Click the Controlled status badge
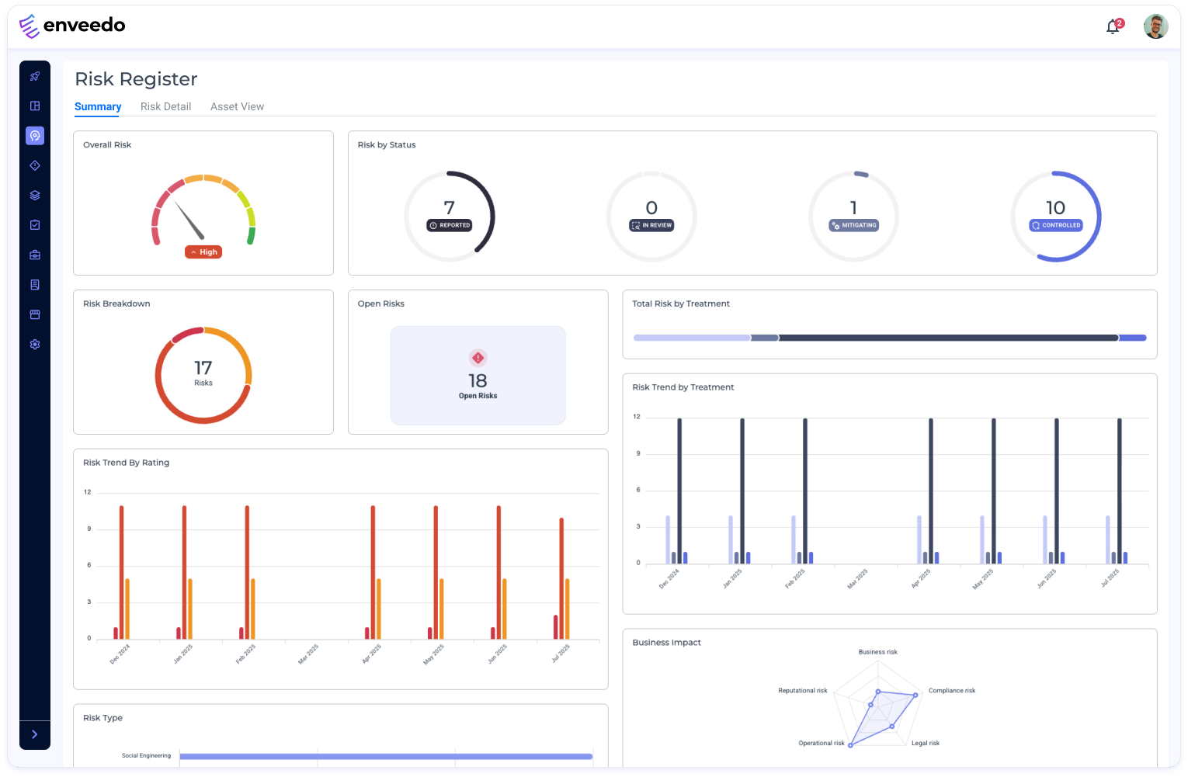1188x777 pixels. pyautogui.click(x=1055, y=225)
